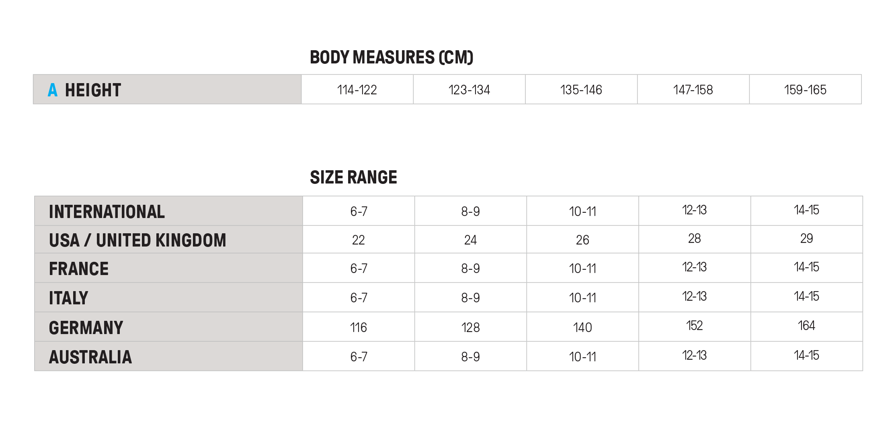
Task: Click the 159-165 height cell
Action: [x=805, y=90]
